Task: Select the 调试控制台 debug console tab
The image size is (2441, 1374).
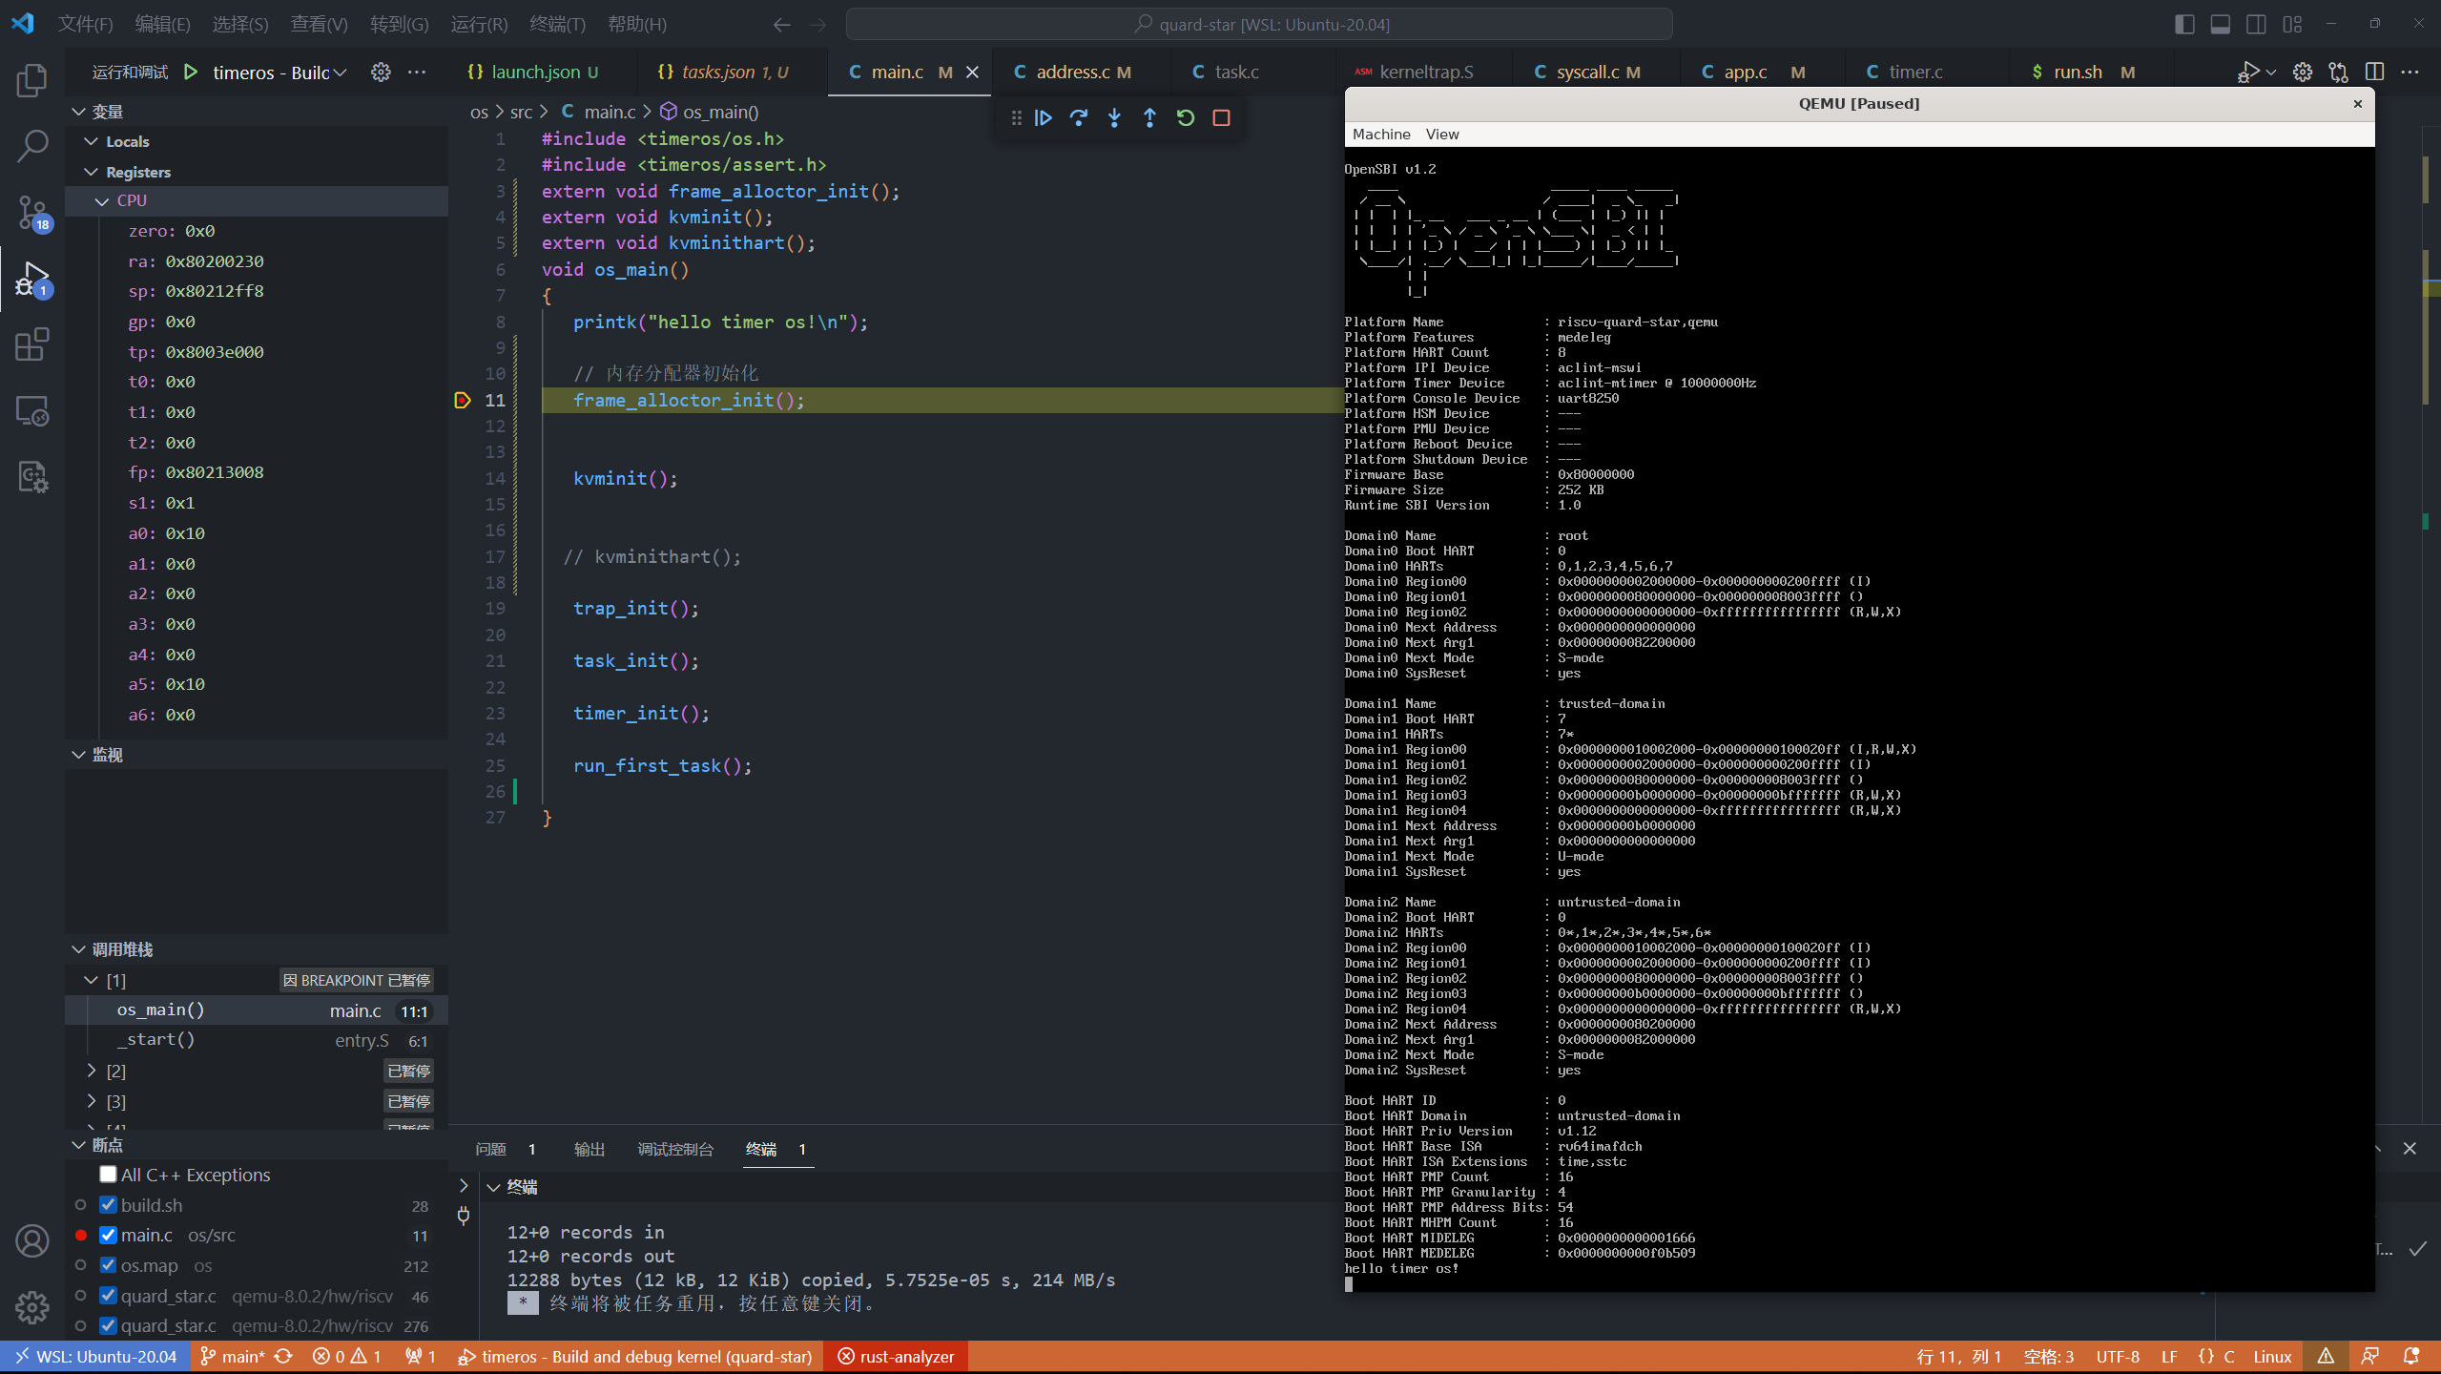Action: pos(675,1149)
